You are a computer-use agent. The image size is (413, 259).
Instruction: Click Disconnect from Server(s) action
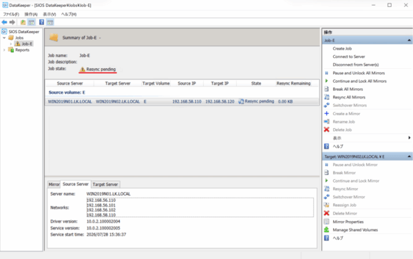(x=356, y=65)
